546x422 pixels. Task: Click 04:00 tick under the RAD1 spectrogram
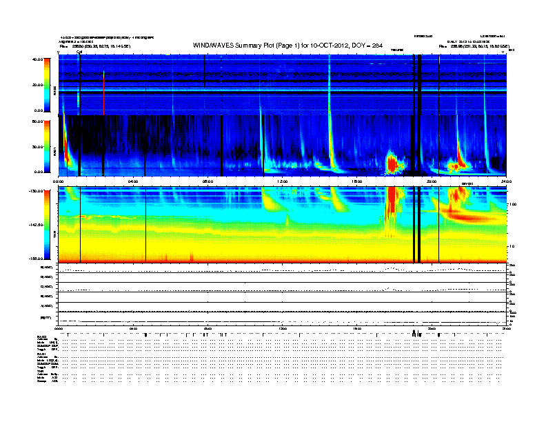[x=133, y=181]
